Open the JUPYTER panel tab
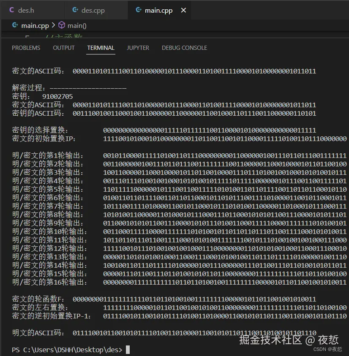The height and width of the screenshot is (356, 349). (138, 48)
